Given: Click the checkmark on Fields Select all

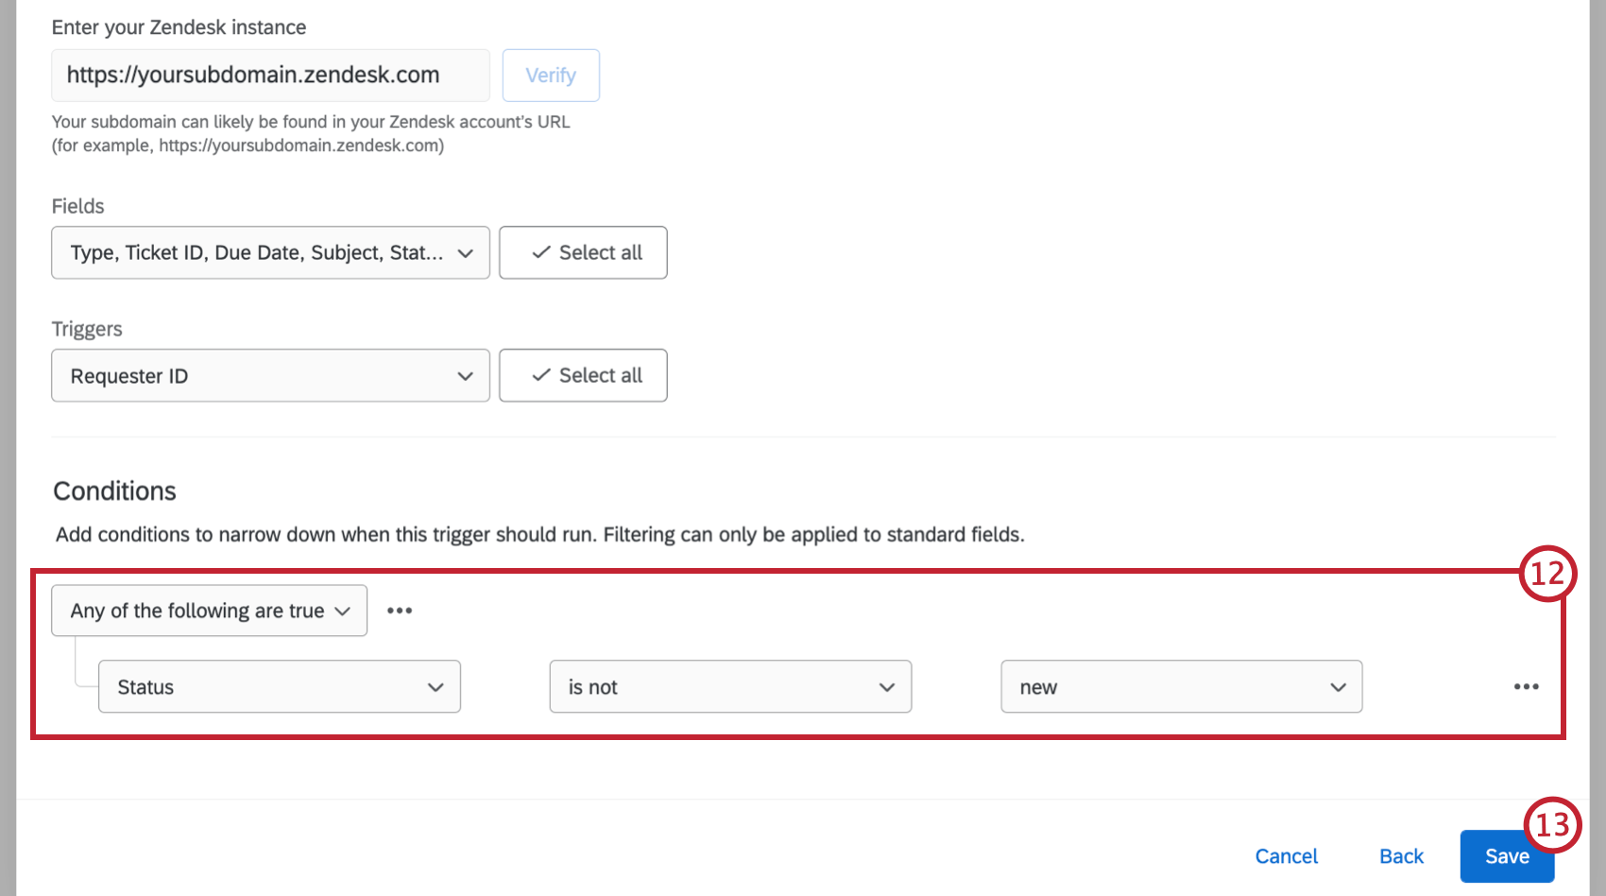Looking at the screenshot, I should (541, 252).
